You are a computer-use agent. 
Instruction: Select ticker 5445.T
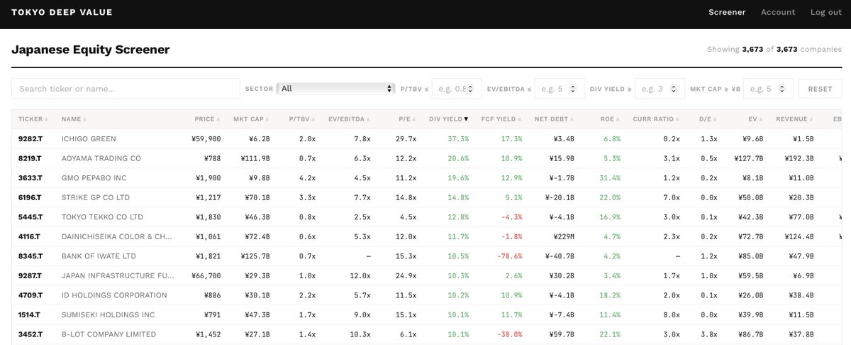pos(30,217)
